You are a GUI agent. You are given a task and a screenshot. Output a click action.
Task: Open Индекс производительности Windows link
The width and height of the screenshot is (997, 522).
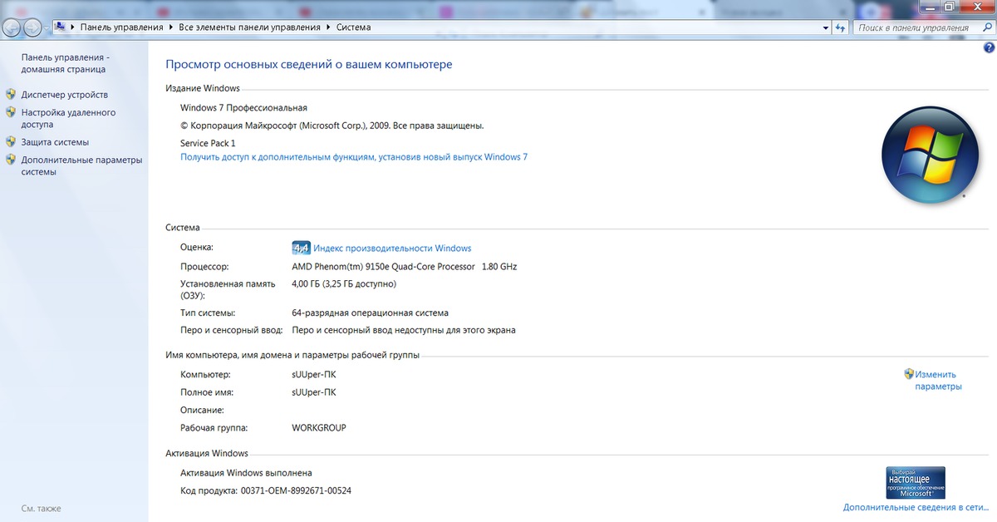pos(392,248)
